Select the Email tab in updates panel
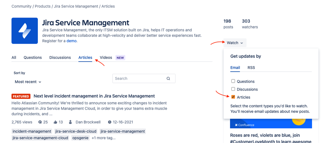 [235, 67]
